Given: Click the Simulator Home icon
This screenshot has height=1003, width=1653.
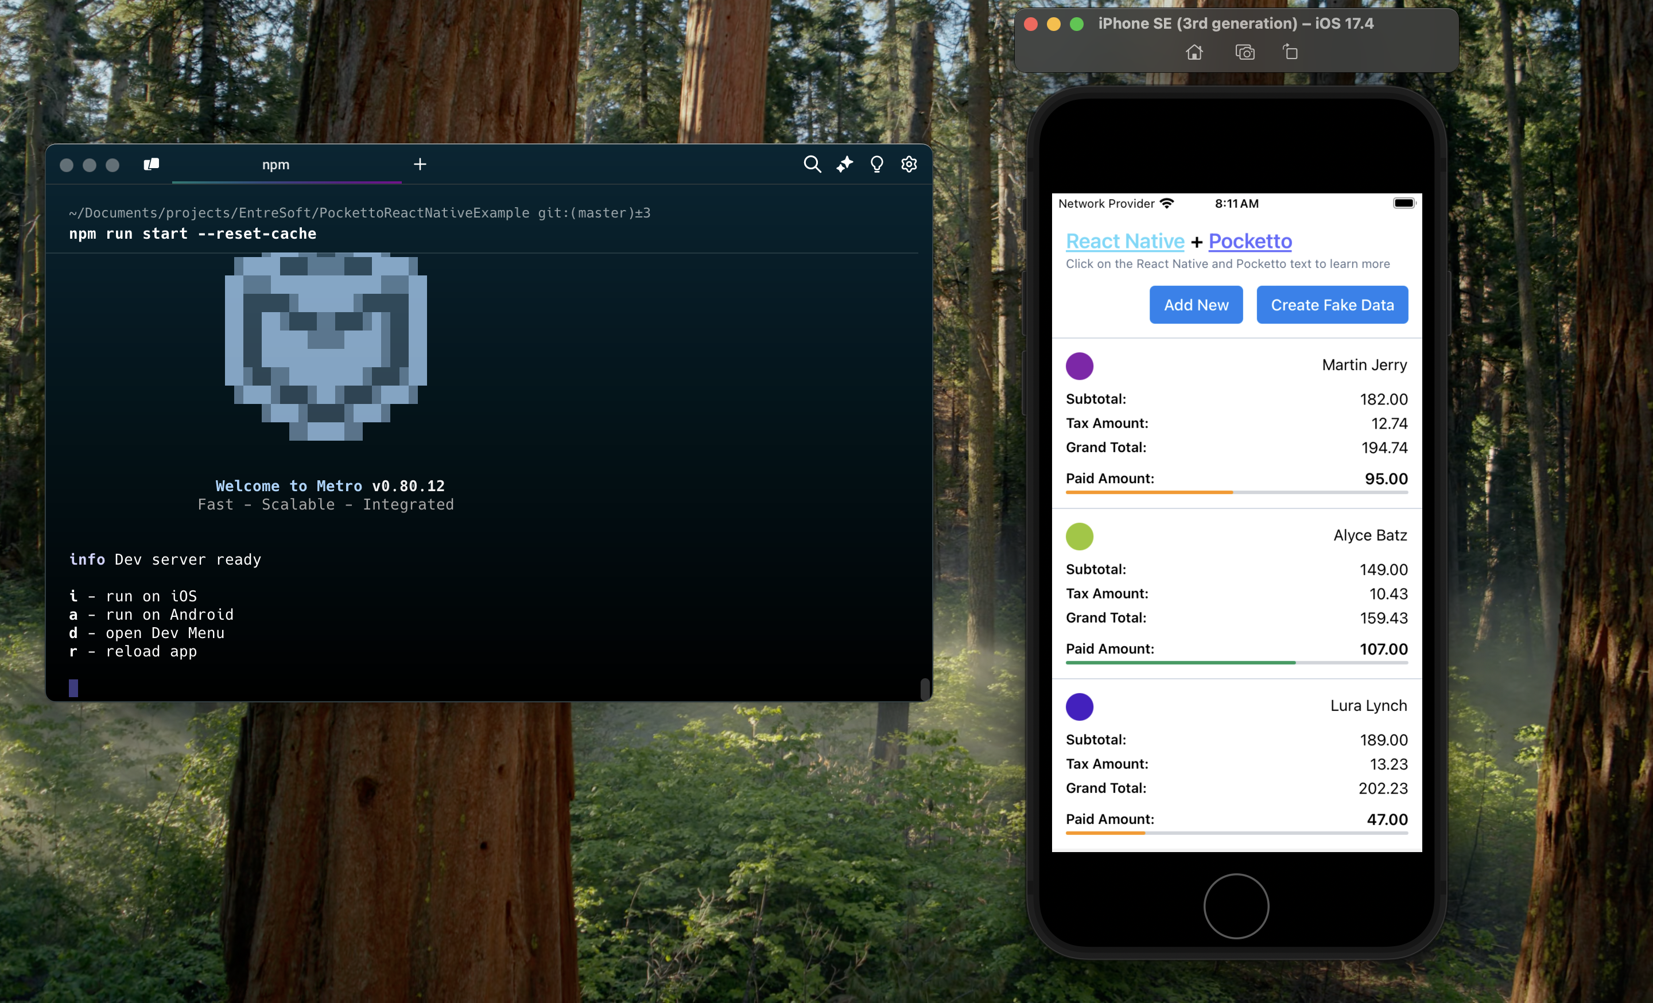Looking at the screenshot, I should coord(1194,52).
